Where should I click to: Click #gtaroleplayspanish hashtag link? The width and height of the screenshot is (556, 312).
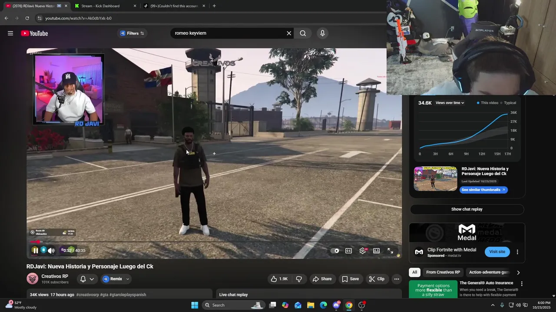tap(128, 295)
